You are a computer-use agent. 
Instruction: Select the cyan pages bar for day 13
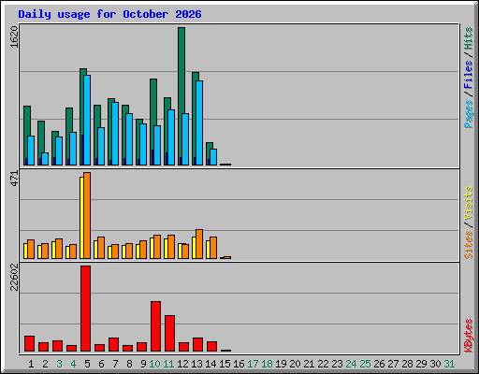[199, 122]
